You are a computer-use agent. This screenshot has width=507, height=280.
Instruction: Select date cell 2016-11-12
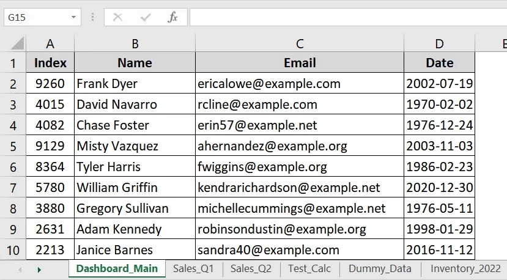[440, 249]
